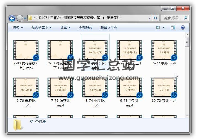Click the 81 个对象 status text
197x140 pixels.
[x=38, y=122]
